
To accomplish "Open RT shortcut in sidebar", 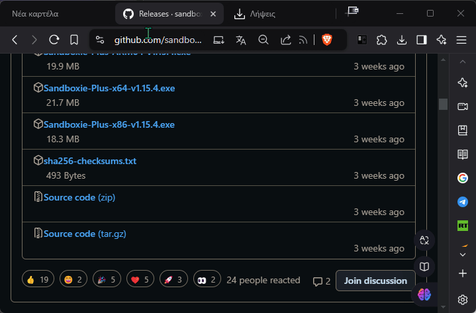I will (463, 226).
